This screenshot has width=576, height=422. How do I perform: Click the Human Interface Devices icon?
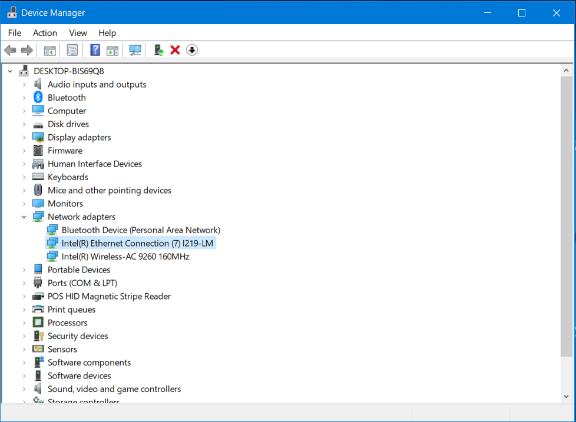pos(38,164)
